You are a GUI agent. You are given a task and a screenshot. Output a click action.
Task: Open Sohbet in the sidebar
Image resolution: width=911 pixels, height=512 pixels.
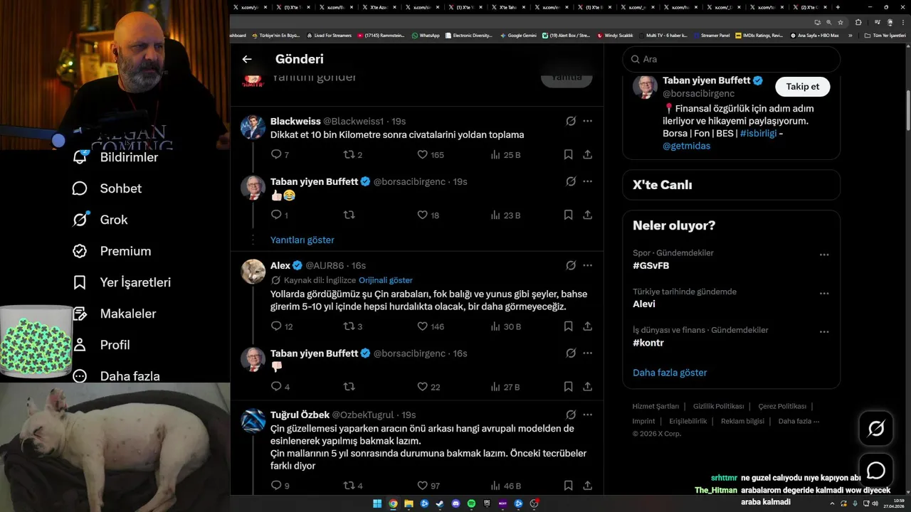pyautogui.click(x=107, y=188)
